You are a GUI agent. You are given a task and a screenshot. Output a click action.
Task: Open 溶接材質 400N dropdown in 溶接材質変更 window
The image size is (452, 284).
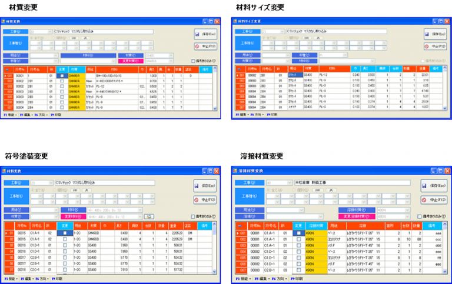407,211
